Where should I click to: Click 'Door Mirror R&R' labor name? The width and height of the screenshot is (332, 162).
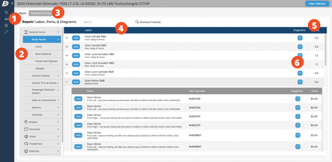tap(95, 80)
